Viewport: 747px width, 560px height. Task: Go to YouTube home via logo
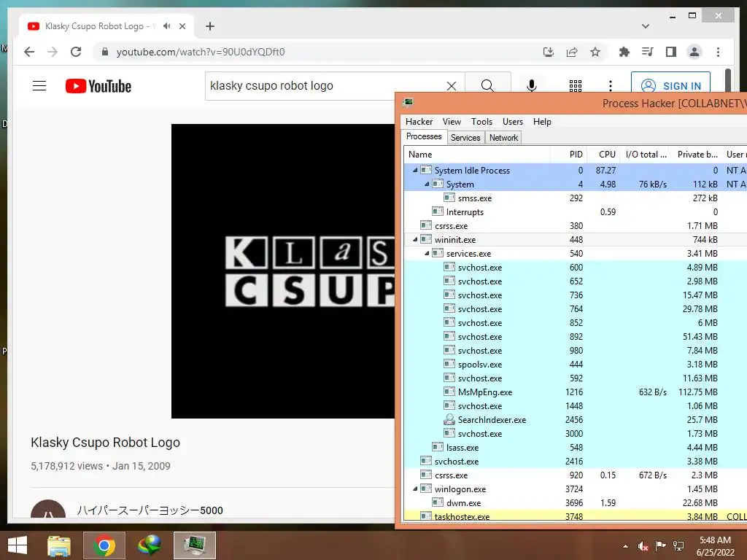pos(98,86)
